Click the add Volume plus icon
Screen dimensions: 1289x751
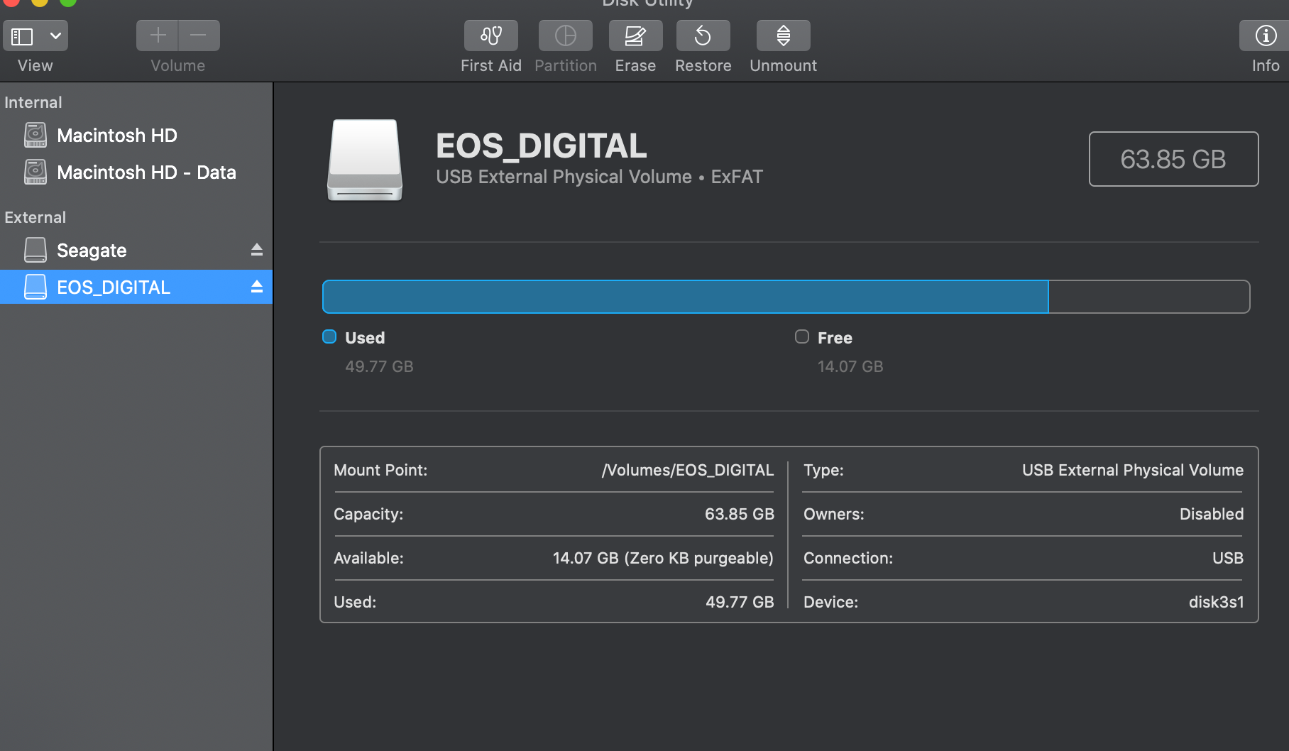tap(157, 35)
